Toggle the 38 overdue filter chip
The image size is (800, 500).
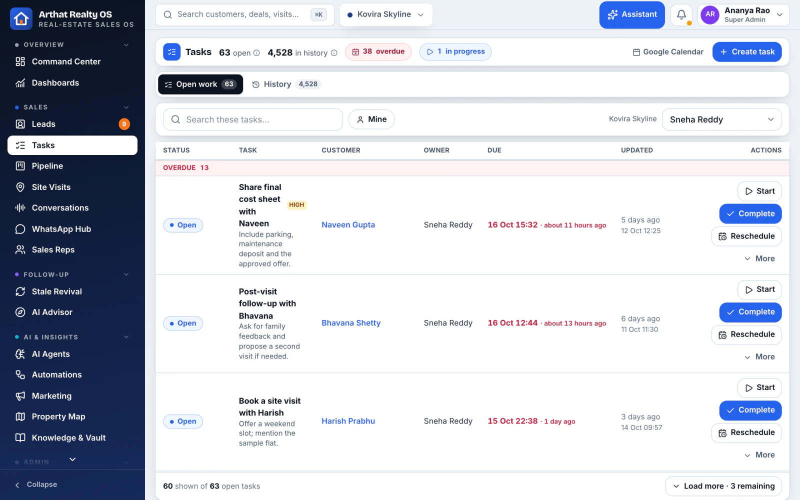[x=378, y=51]
